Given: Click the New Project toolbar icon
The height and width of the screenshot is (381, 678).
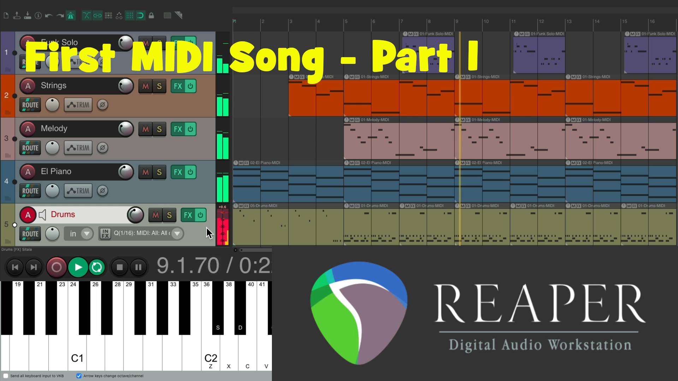Looking at the screenshot, I should click(x=6, y=16).
